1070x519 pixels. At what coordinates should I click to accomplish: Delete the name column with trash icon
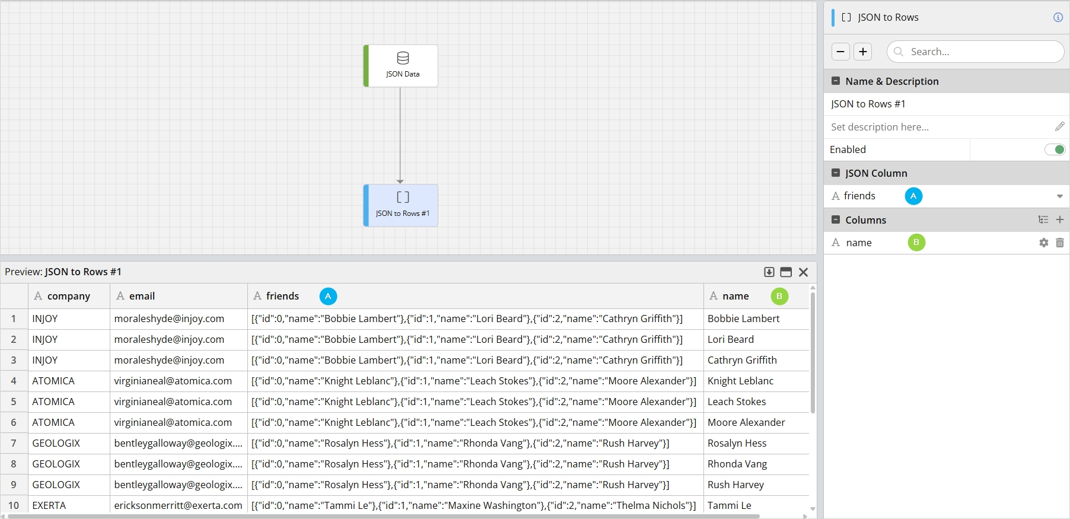pos(1060,243)
